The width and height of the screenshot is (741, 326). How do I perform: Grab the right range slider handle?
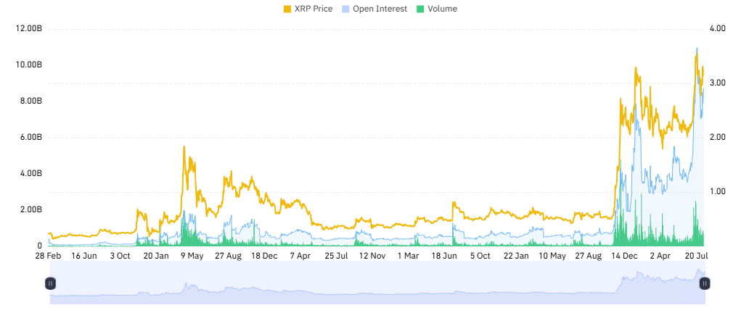(705, 283)
